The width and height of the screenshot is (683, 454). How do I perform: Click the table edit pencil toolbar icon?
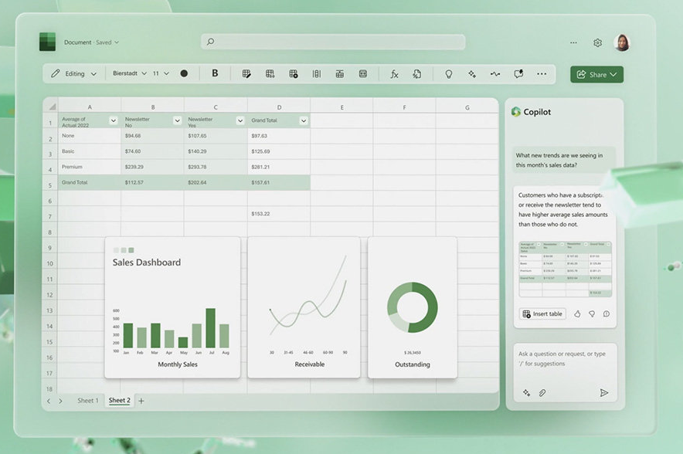click(x=246, y=74)
